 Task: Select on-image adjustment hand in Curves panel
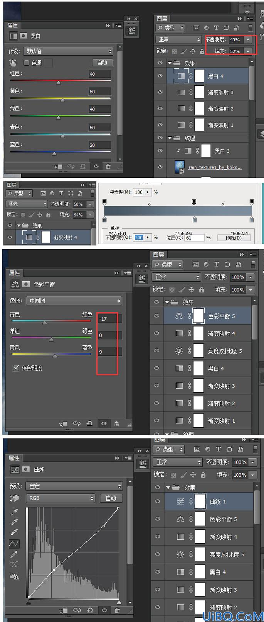pyautogui.click(x=14, y=498)
